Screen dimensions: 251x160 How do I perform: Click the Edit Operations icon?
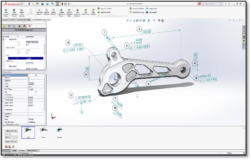(x=86, y=10)
